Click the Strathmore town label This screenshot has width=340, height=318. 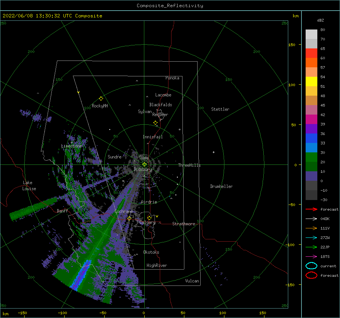coord(184,224)
